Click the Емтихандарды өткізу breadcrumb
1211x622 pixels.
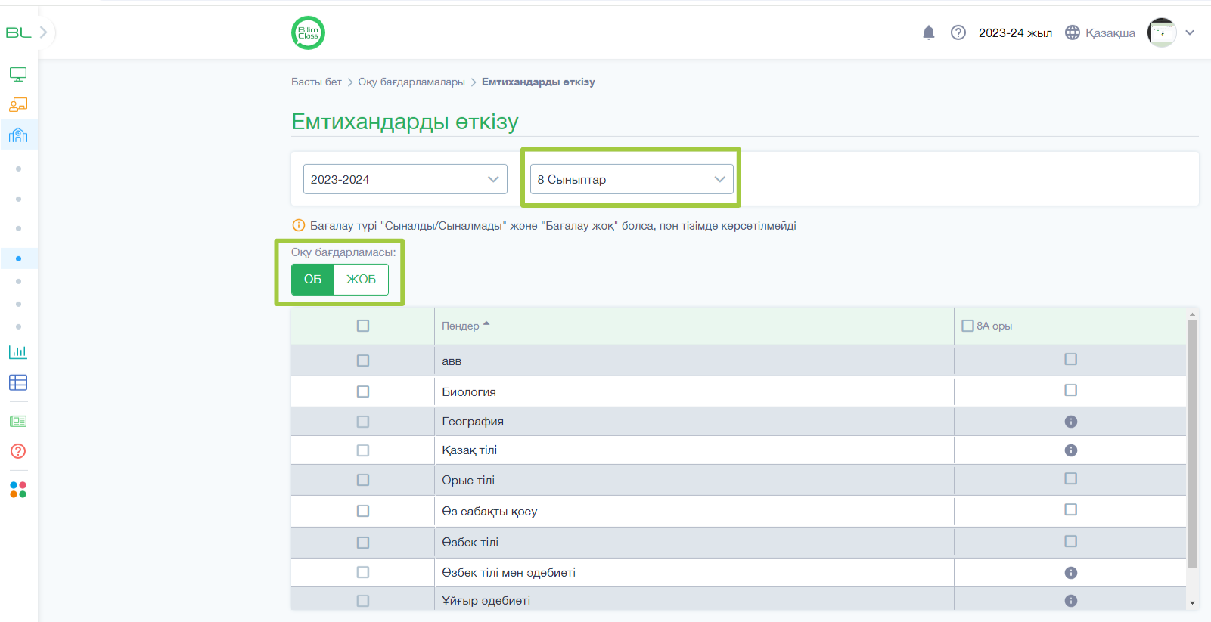(x=539, y=82)
